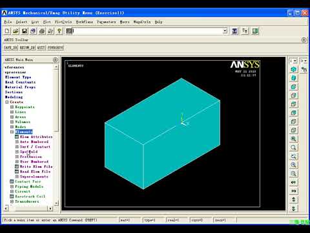Click the POWRGRPH toolbar button
The width and height of the screenshot is (310, 233).
tap(56, 48)
